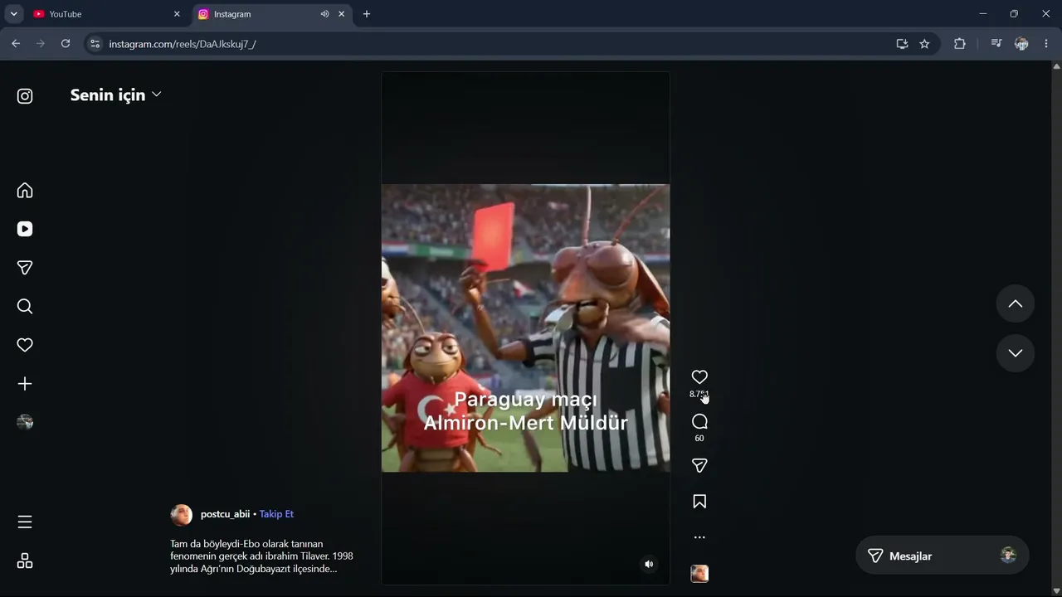Open media controls icon in toolbar

996,44
